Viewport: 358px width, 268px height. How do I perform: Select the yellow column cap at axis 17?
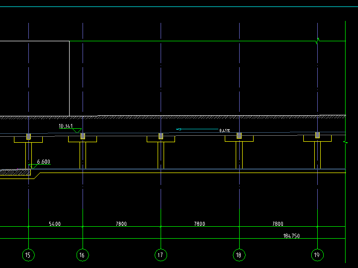point(161,139)
